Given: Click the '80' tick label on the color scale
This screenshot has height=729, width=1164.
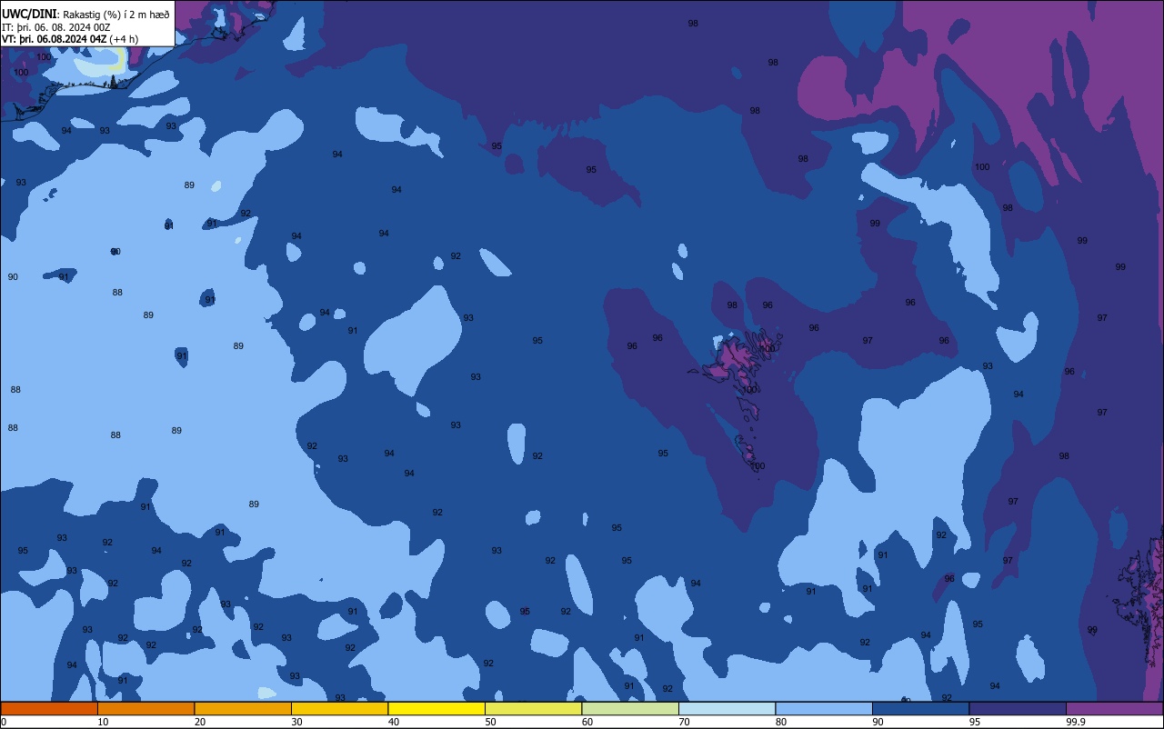Looking at the screenshot, I should 781,722.
